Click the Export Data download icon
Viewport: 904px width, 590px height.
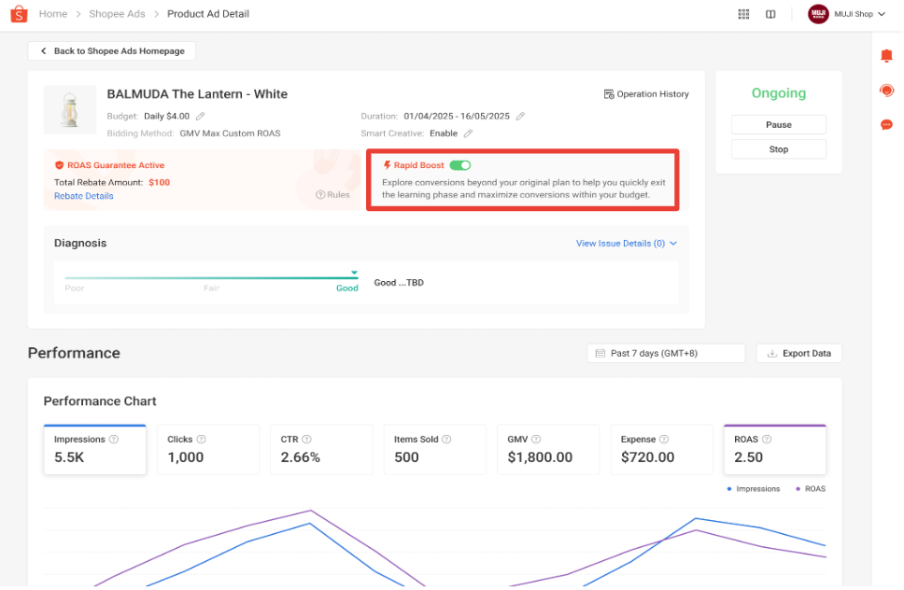(x=772, y=353)
